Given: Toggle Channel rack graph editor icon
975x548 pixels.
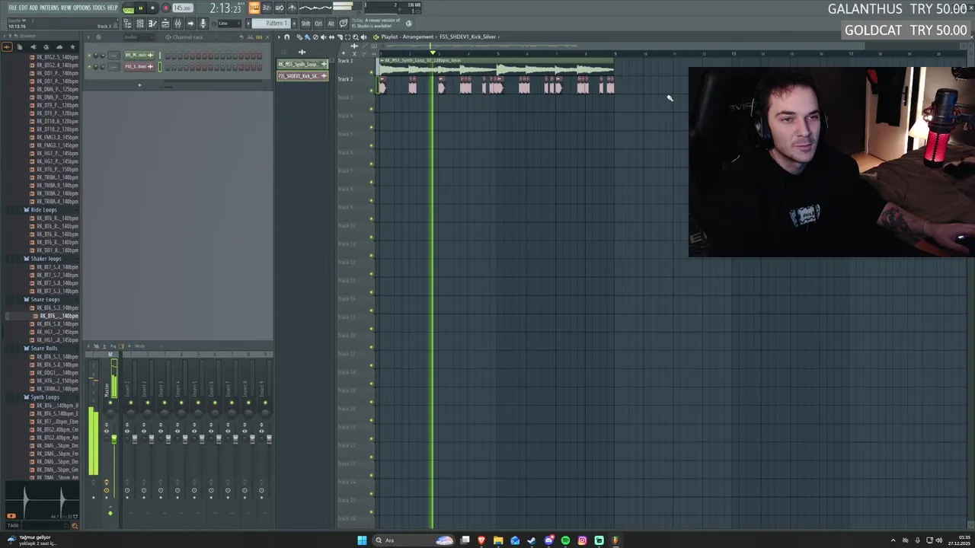Looking at the screenshot, I should 251,37.
